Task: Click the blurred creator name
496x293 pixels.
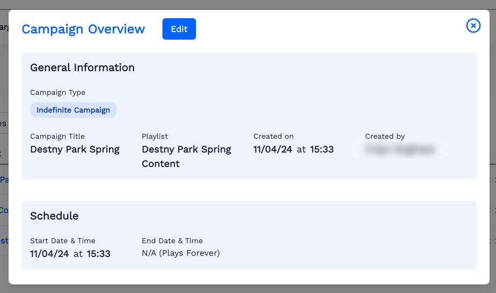Action: [x=399, y=150]
